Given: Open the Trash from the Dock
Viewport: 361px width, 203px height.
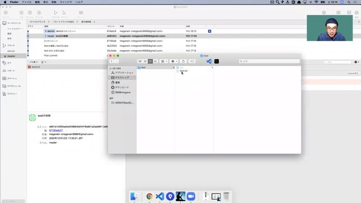Looking at the screenshot, I should tap(226, 196).
